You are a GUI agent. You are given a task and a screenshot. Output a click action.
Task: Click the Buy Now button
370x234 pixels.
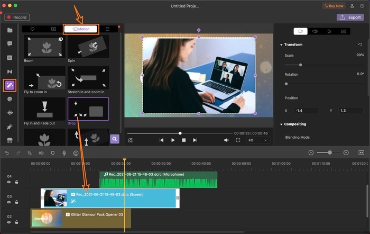pyautogui.click(x=334, y=6)
